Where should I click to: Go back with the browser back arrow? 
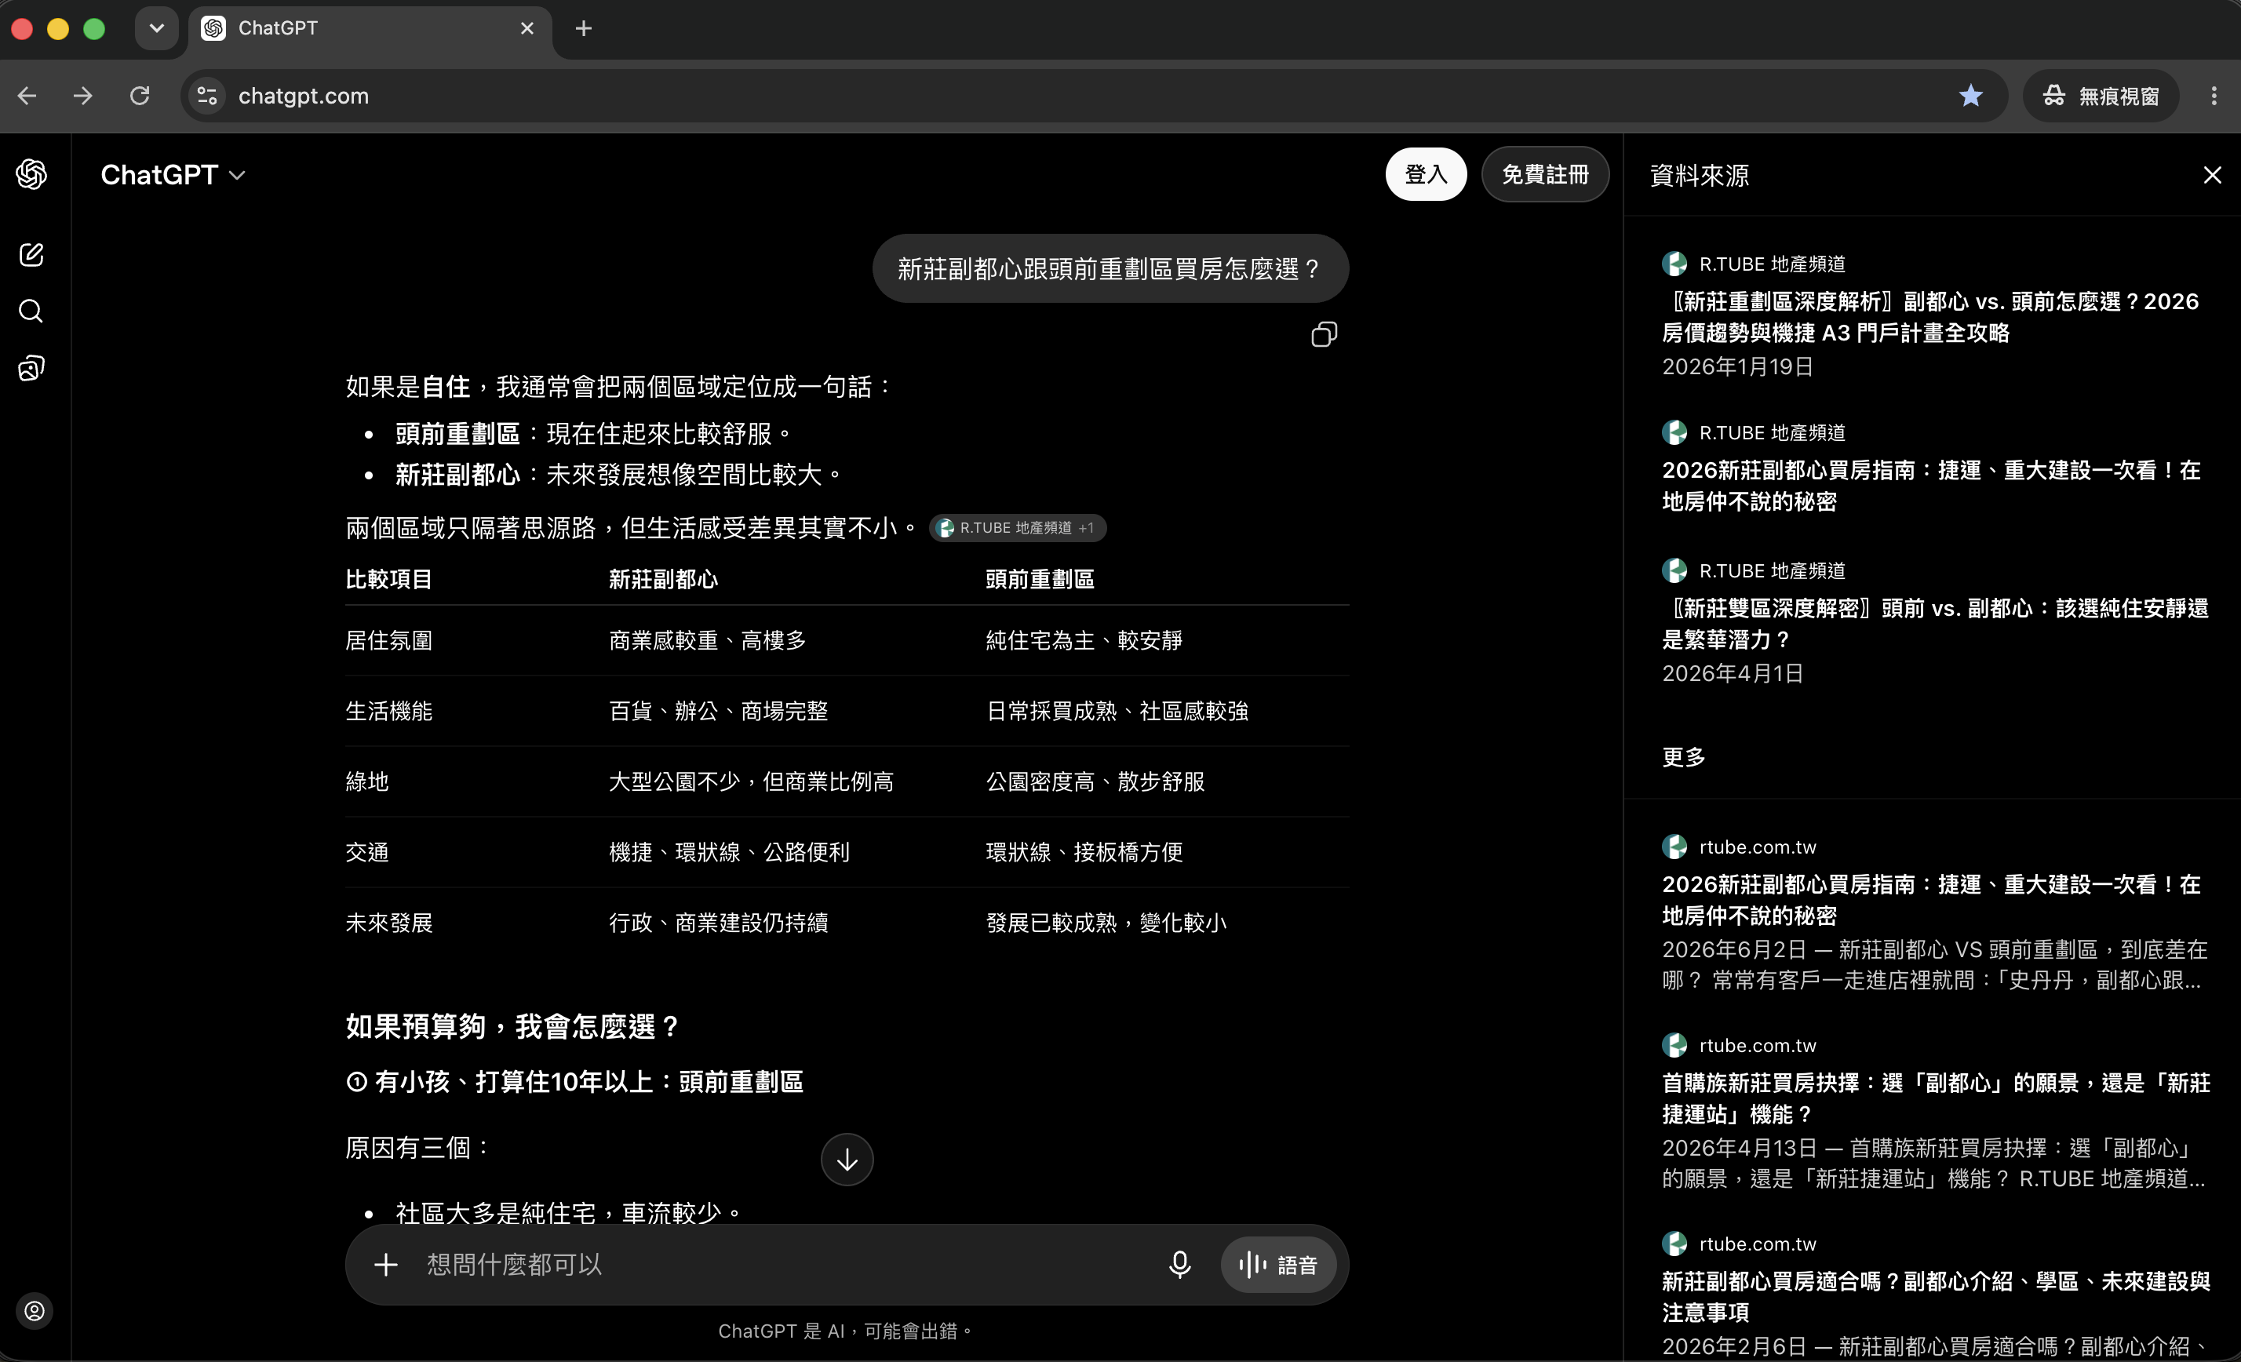27,96
